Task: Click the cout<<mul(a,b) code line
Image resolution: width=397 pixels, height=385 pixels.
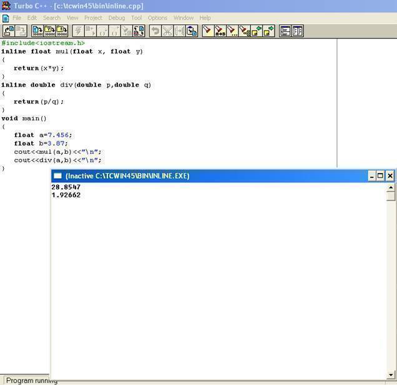Action: coord(57,152)
